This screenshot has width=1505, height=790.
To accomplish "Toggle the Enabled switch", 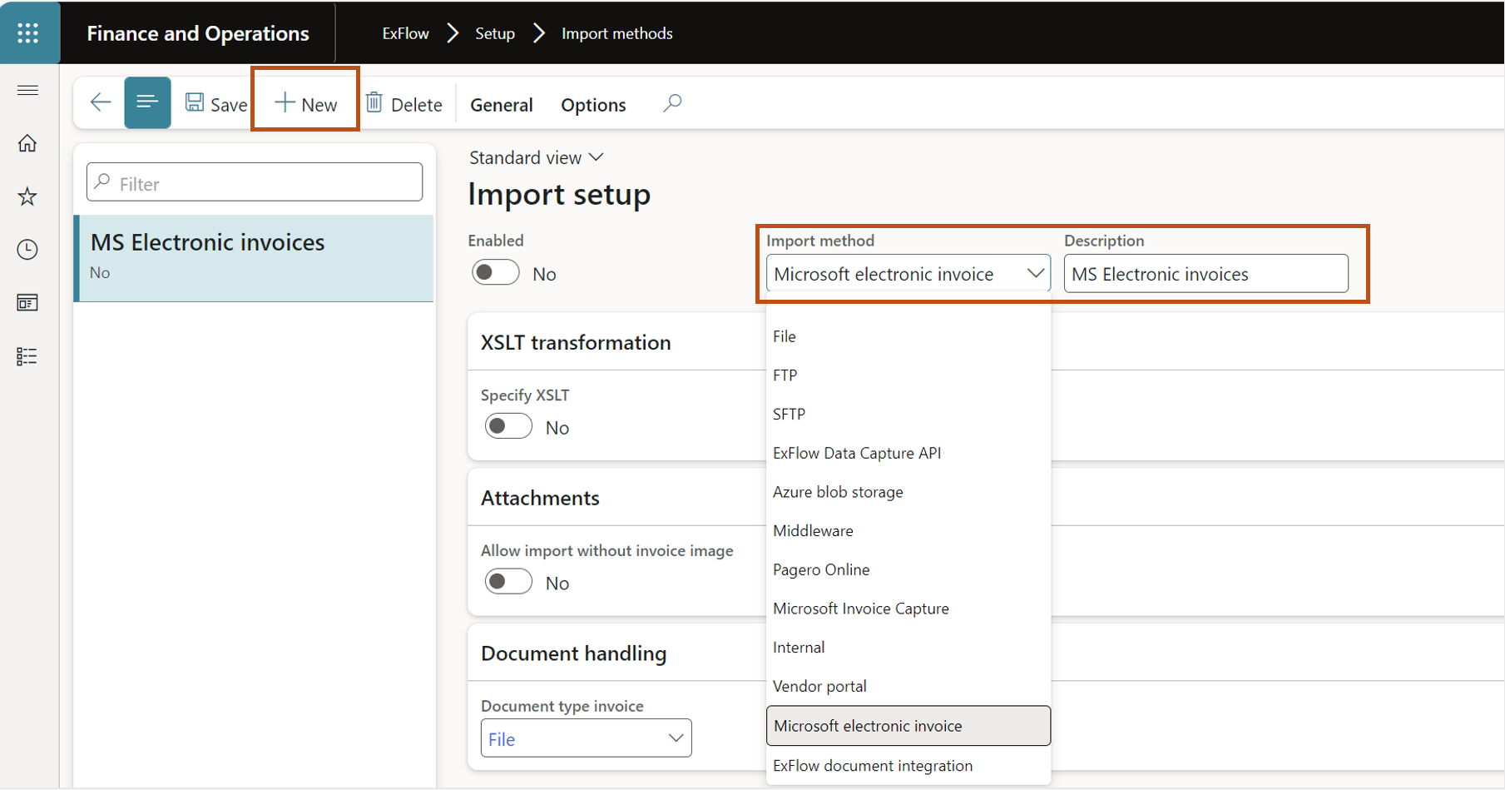I will tap(496, 273).
